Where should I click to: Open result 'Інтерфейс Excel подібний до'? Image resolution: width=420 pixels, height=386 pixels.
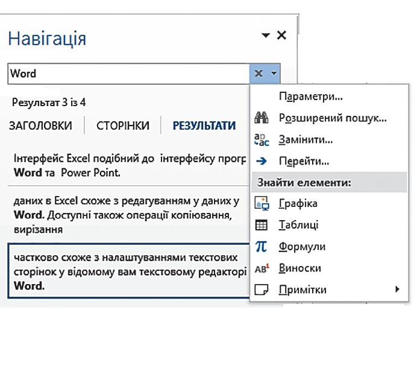[x=128, y=165]
